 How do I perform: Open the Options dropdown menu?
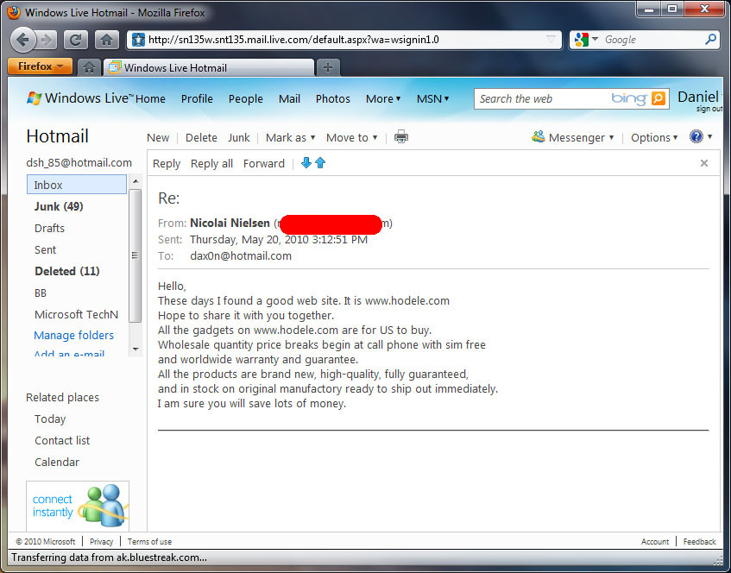coord(654,137)
